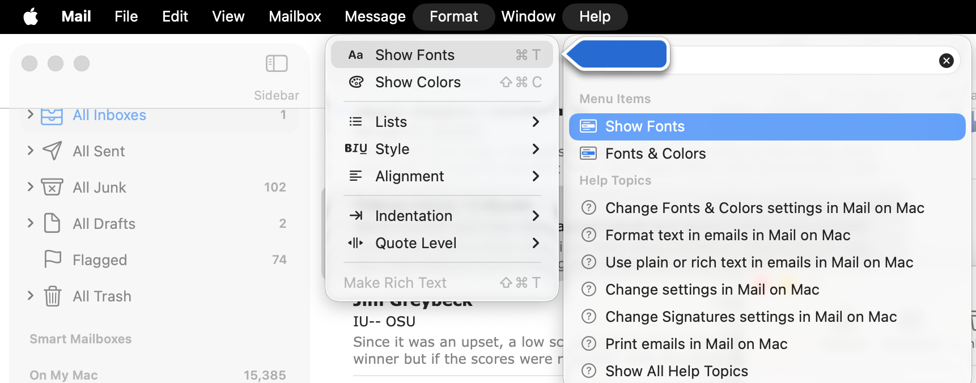Viewport: 976px width, 383px height.
Task: Open the Lists submenu
Action: point(442,122)
